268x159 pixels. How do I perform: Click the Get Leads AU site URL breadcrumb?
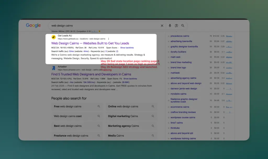pos(82,39)
